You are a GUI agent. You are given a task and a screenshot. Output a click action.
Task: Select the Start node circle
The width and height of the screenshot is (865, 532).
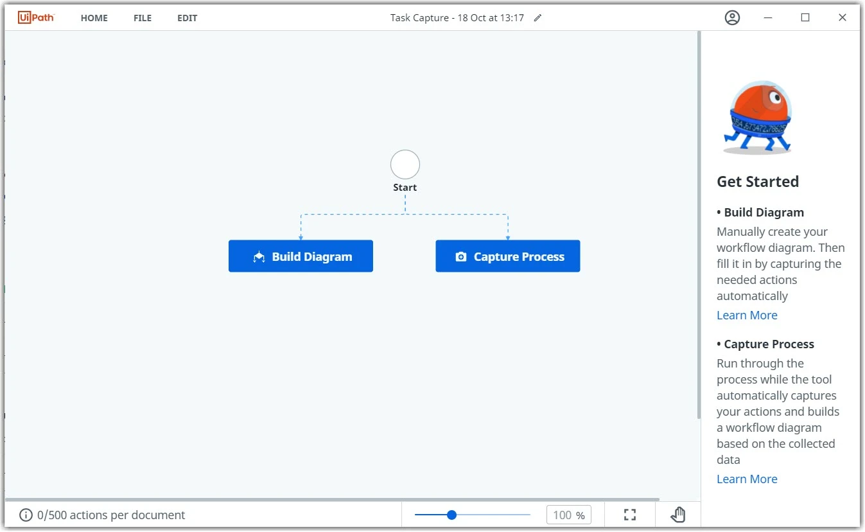click(x=405, y=165)
